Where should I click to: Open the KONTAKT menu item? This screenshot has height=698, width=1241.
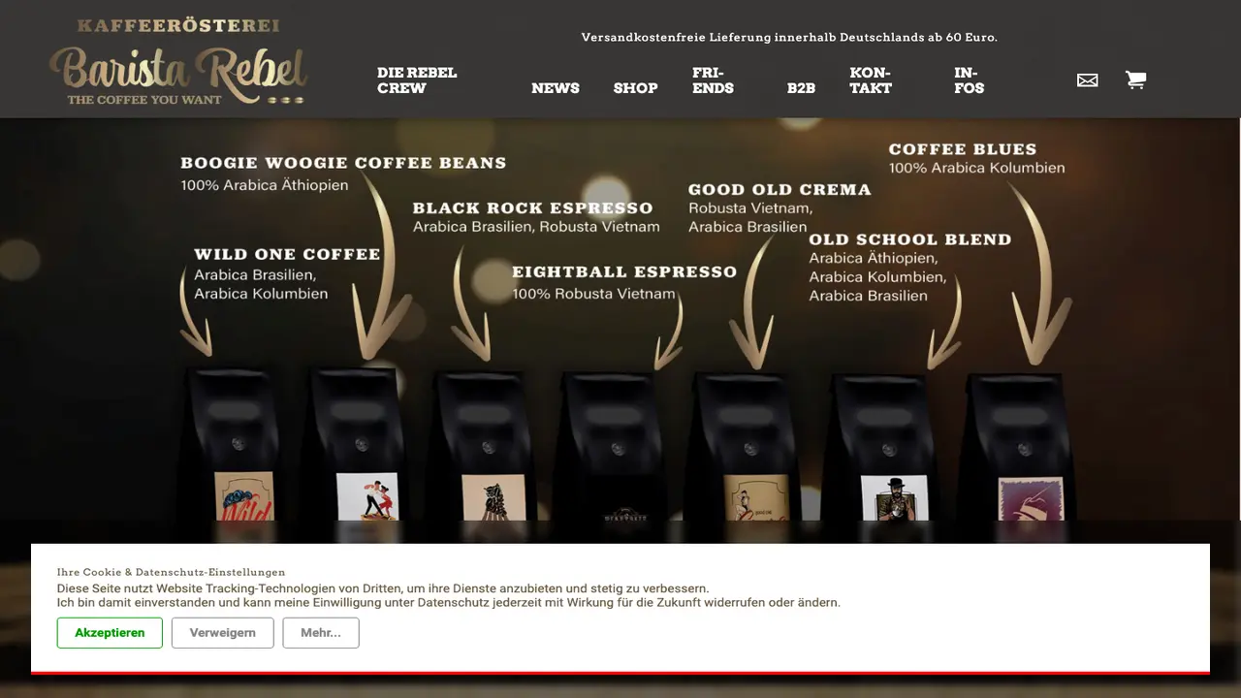(871, 80)
